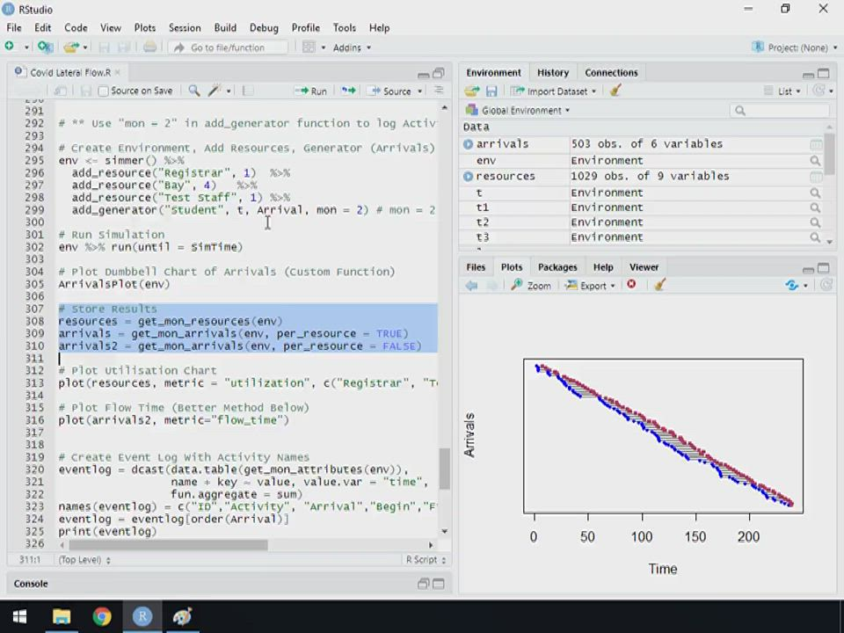Switch to the Connections tab

pyautogui.click(x=611, y=73)
